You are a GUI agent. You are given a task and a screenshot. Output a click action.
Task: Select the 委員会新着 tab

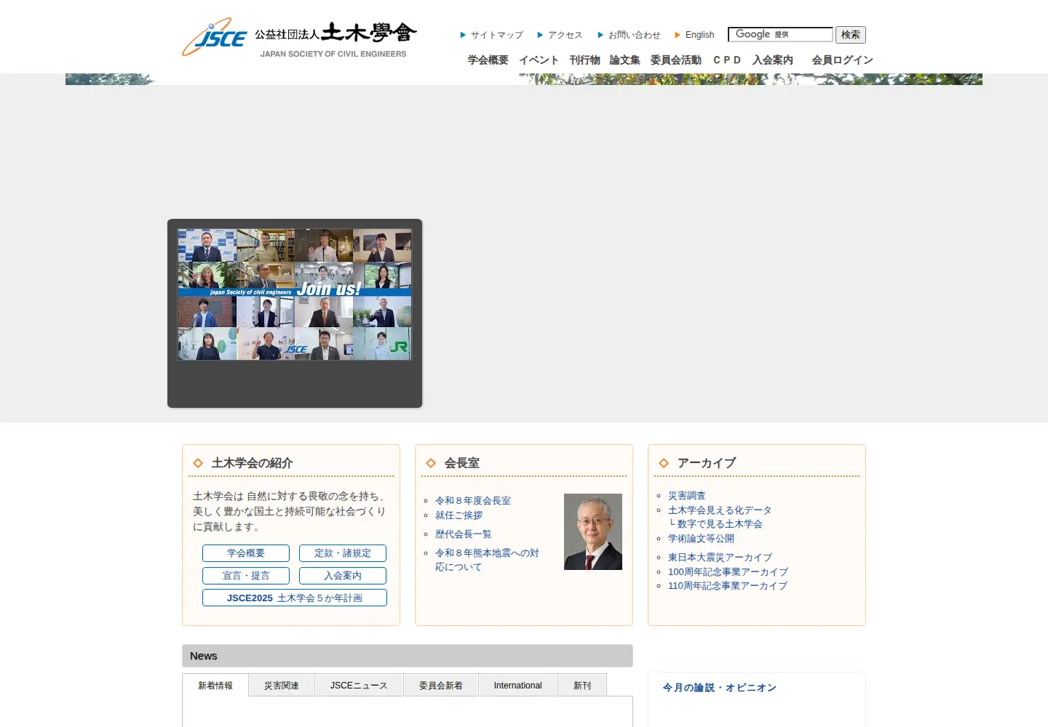point(441,686)
